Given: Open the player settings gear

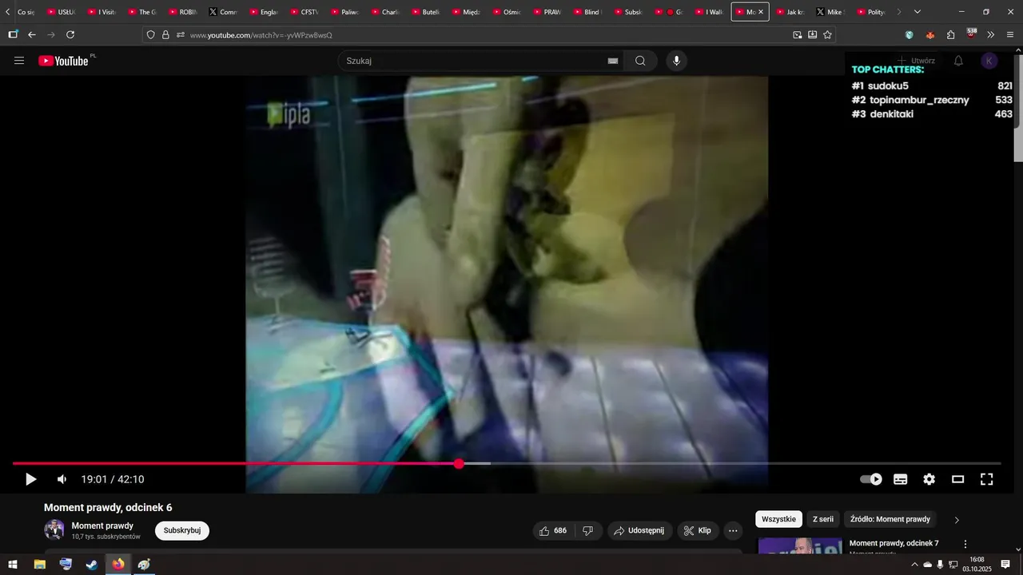Looking at the screenshot, I should pos(929,479).
